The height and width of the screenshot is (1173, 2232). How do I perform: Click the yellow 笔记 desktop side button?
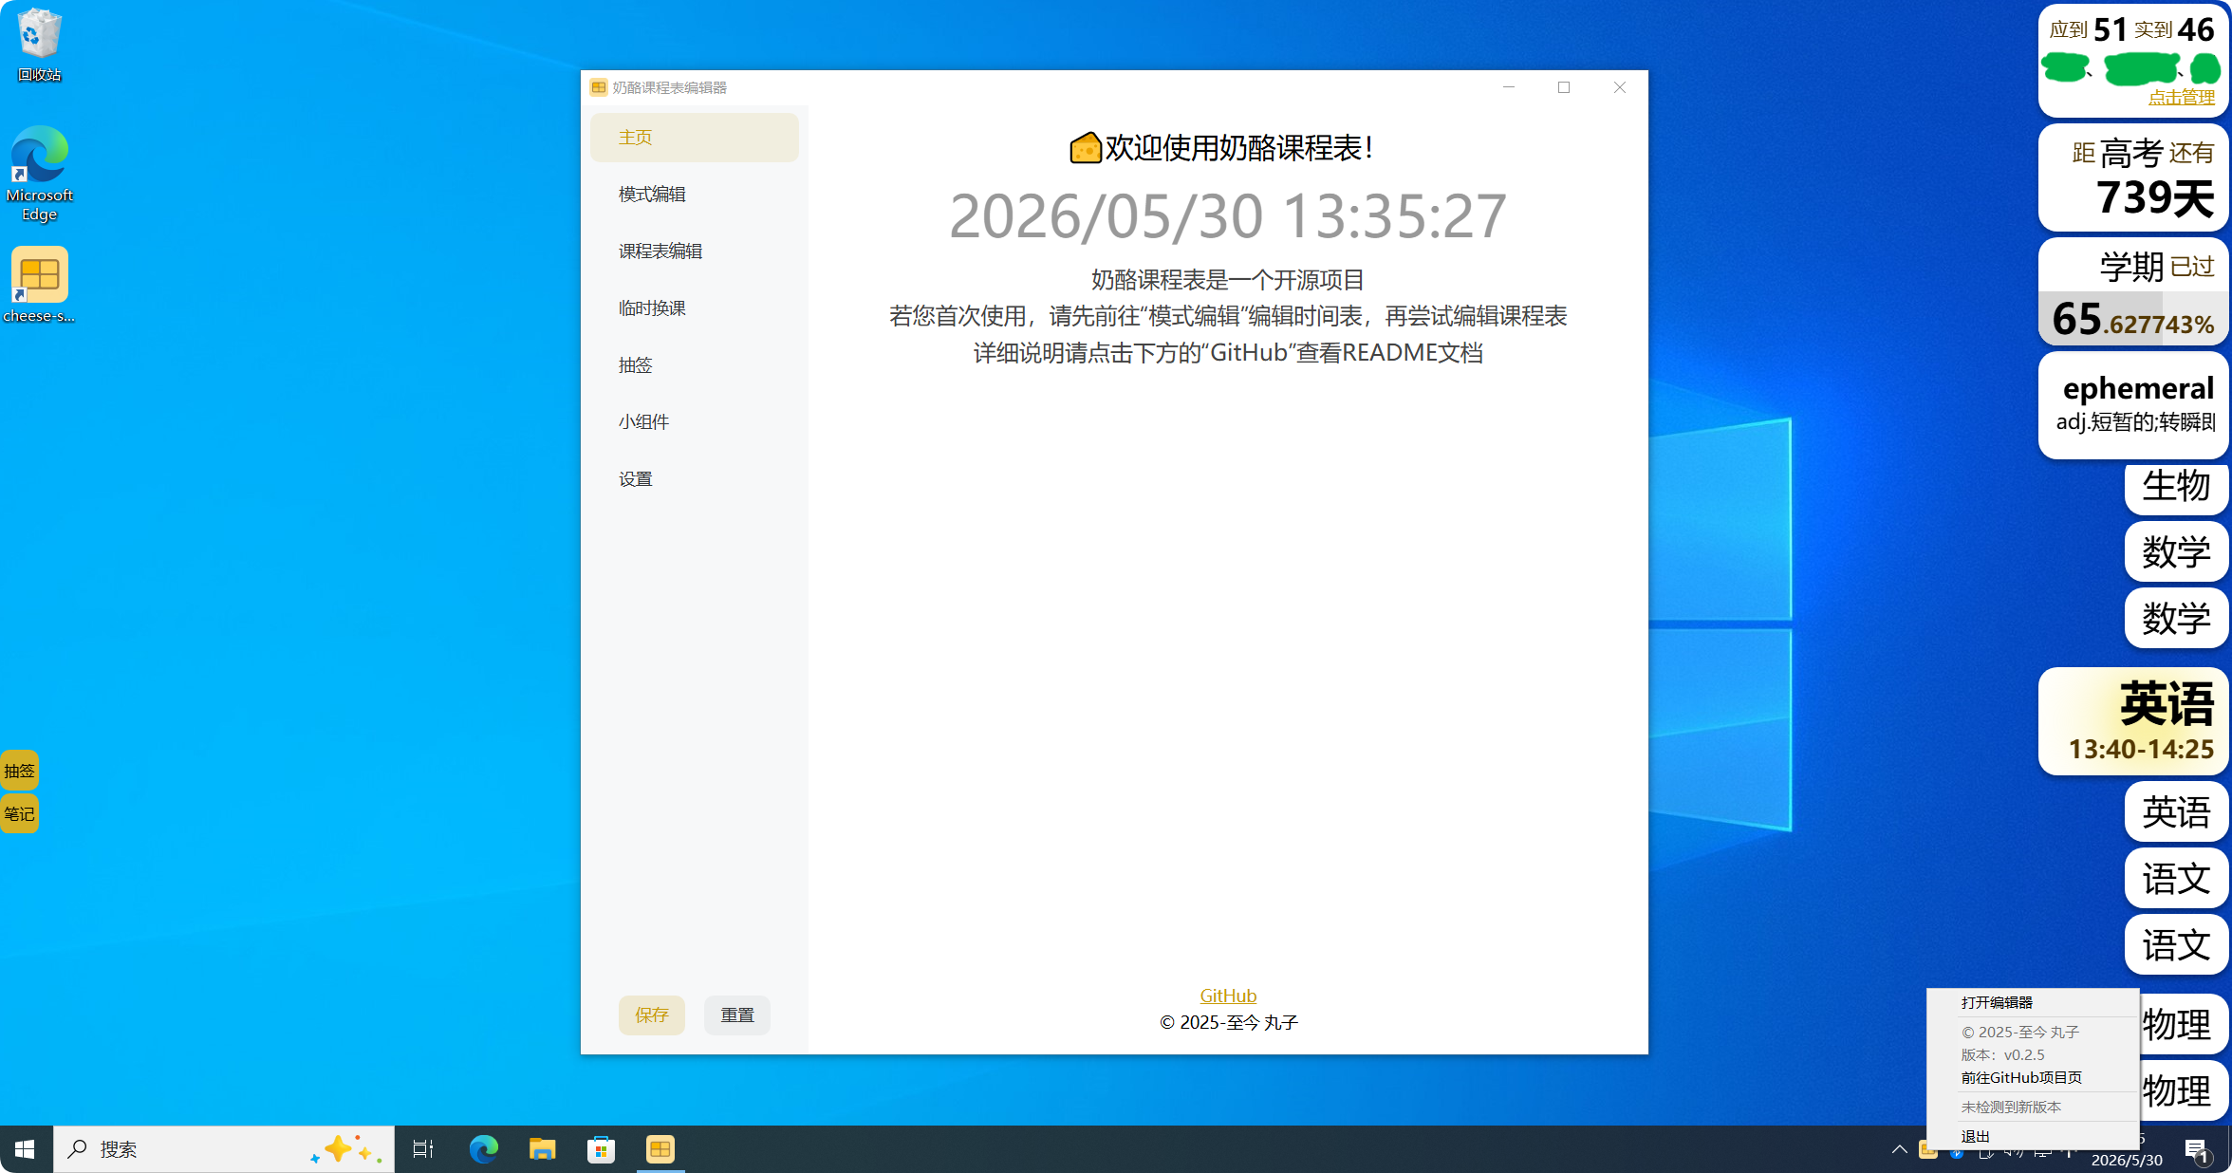19,813
